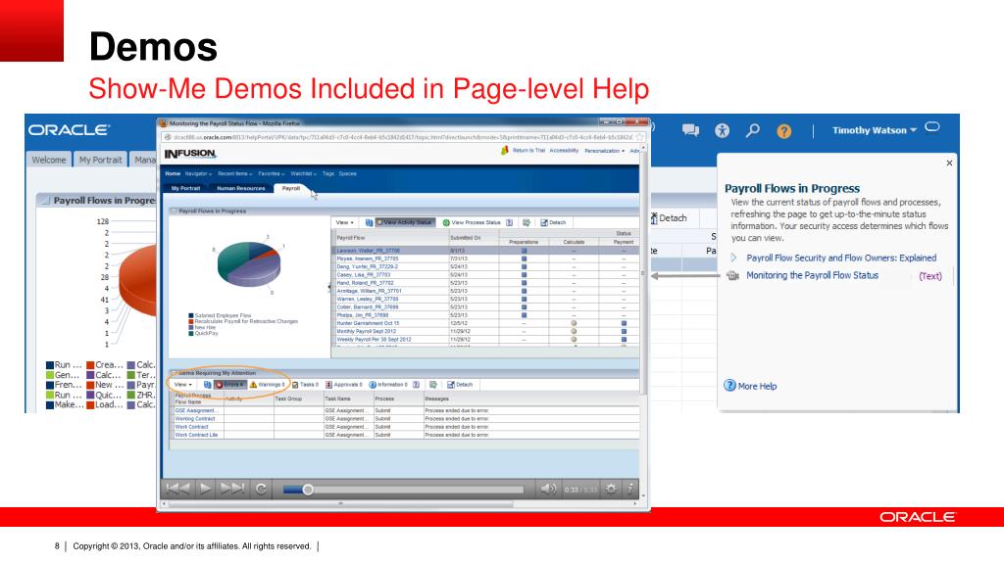1004x564 pixels.
Task: Select My Portrait tab in background page
Action: (101, 160)
